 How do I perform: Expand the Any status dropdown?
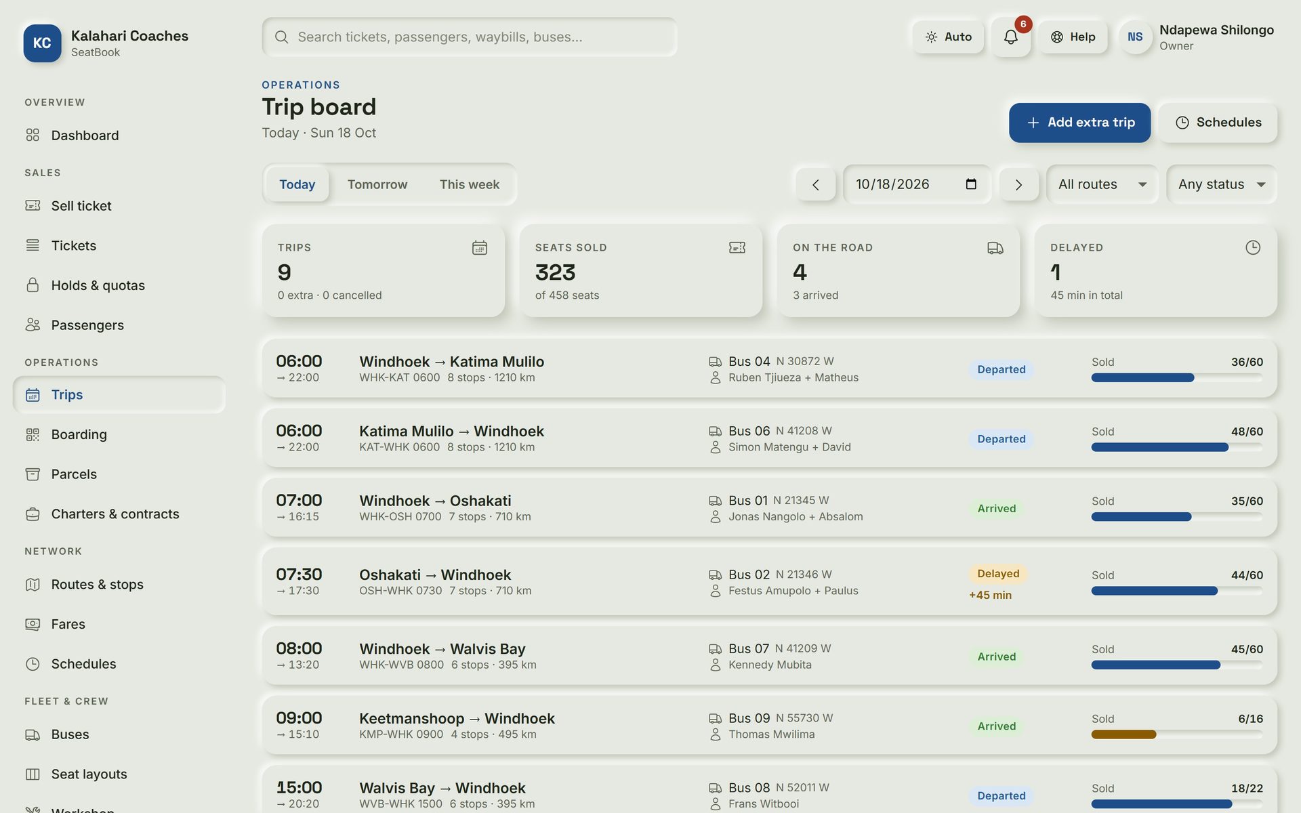[1222, 184]
